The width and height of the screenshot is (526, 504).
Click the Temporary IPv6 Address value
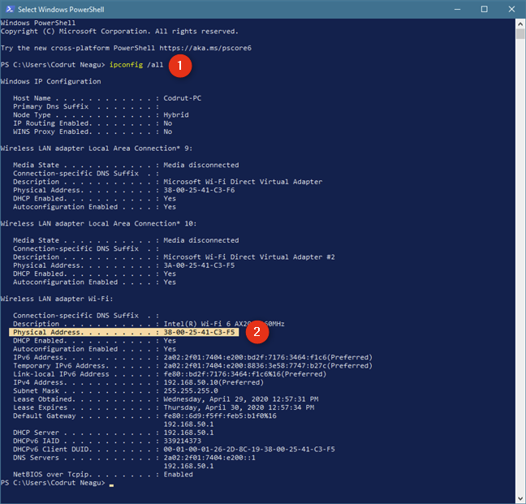[268, 366]
